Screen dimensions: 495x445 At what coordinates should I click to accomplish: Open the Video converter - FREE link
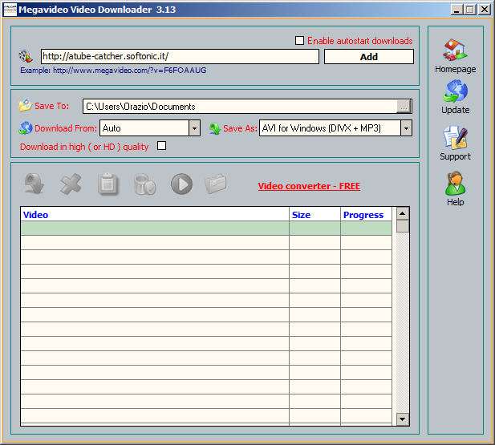point(309,186)
